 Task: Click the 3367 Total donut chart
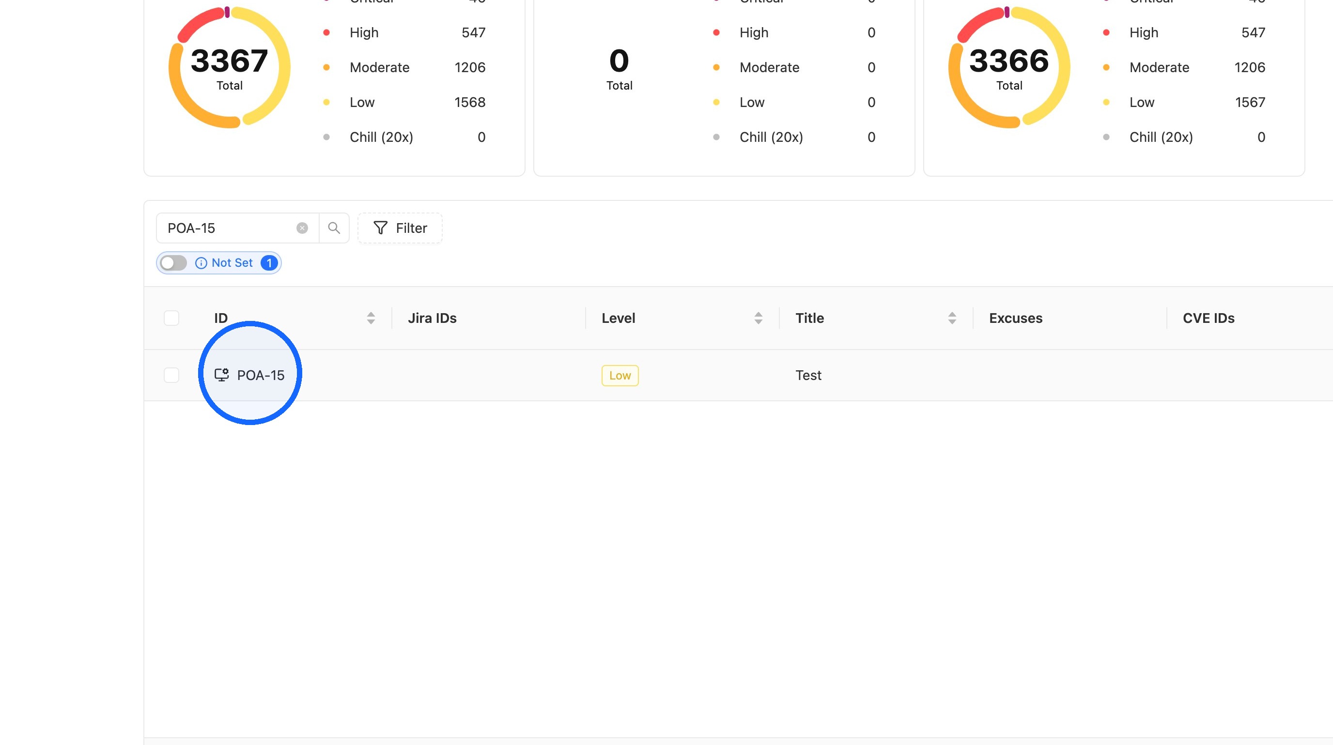(x=229, y=67)
